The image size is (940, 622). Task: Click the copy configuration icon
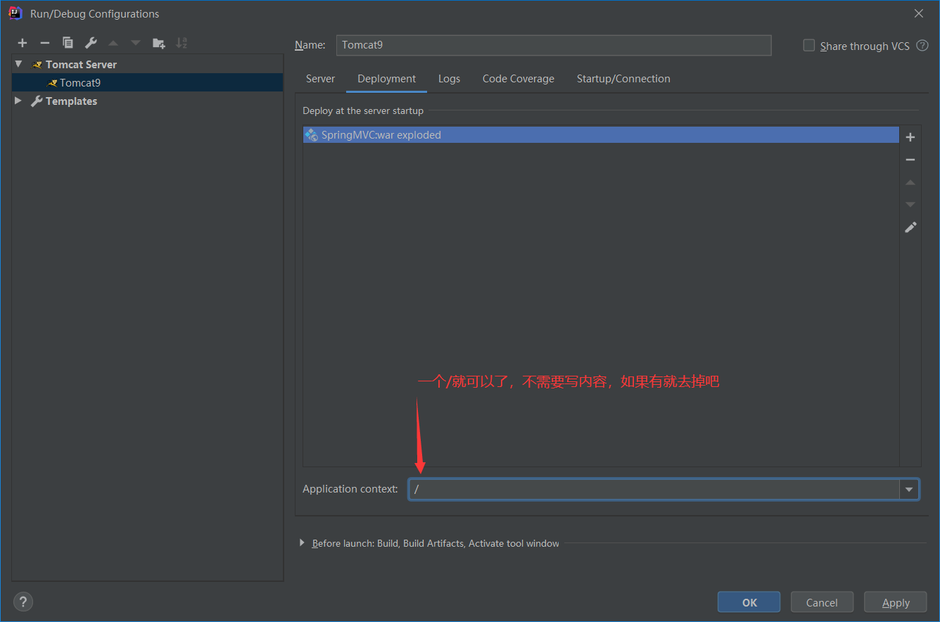tap(68, 43)
